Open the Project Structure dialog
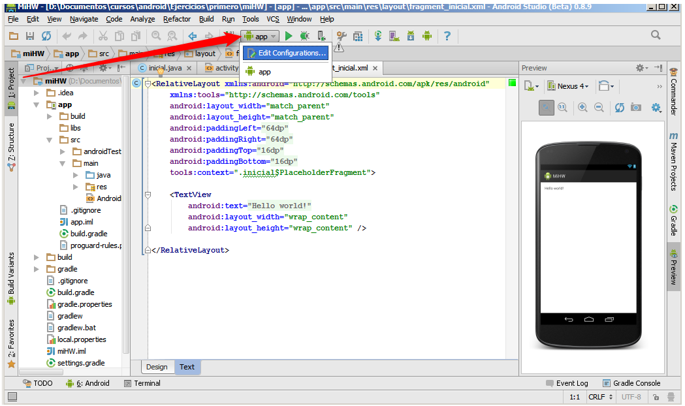Image resolution: width=685 pixels, height=406 pixels. (358, 36)
